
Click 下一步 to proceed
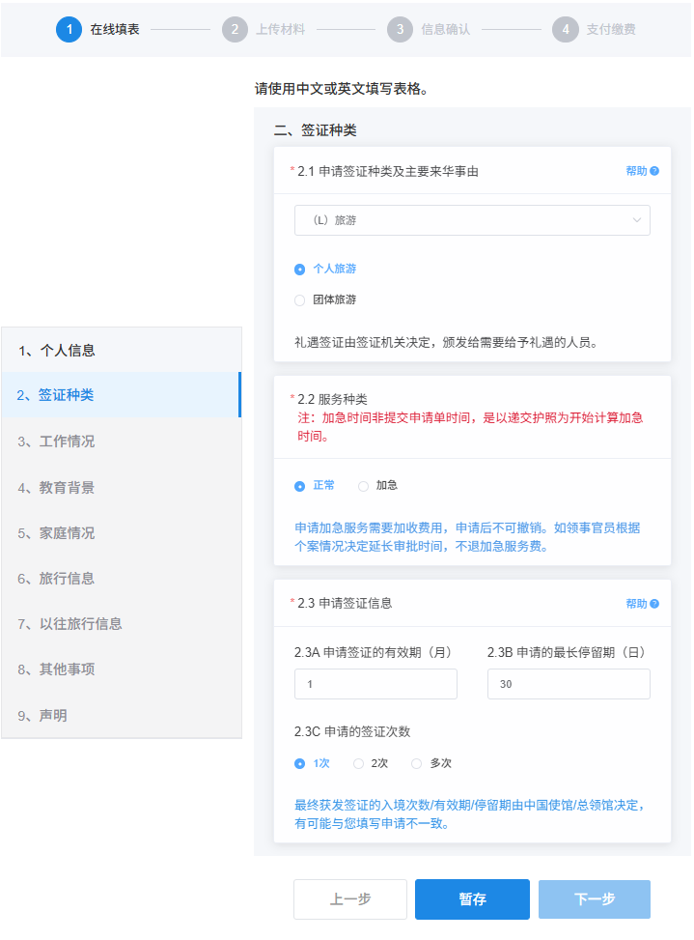point(594,899)
